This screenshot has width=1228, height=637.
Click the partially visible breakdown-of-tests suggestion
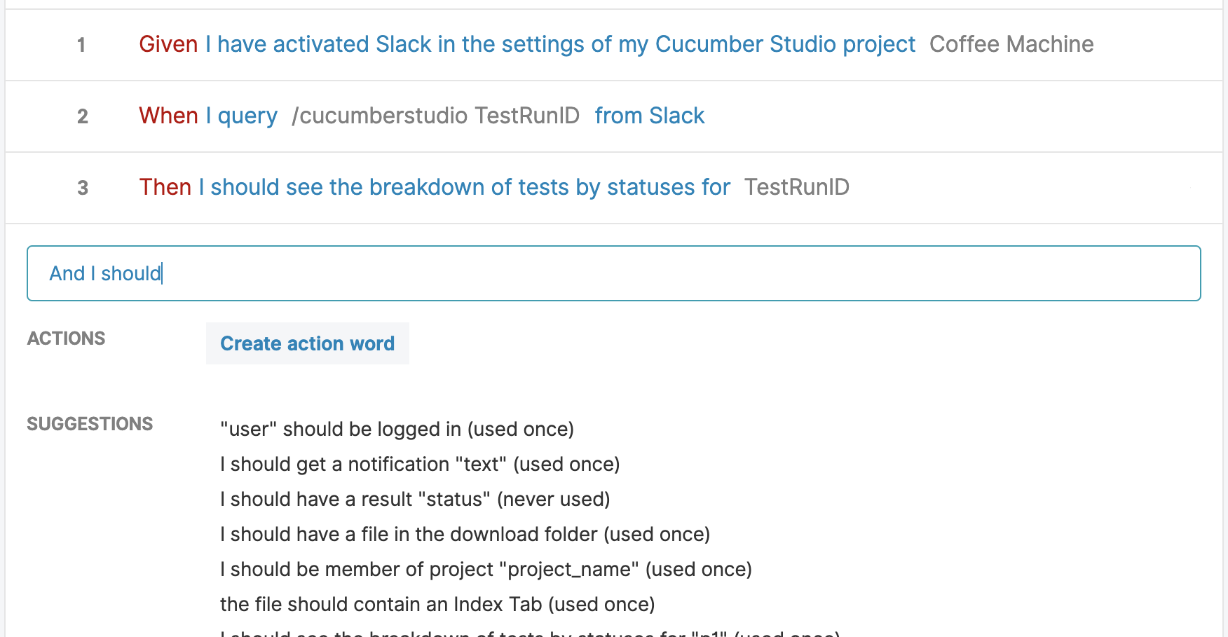click(530, 633)
